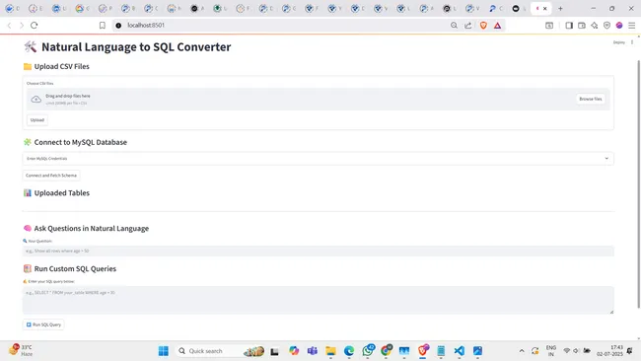This screenshot has width=641, height=361.
Task: Click the share icon in address bar
Action: tap(468, 26)
